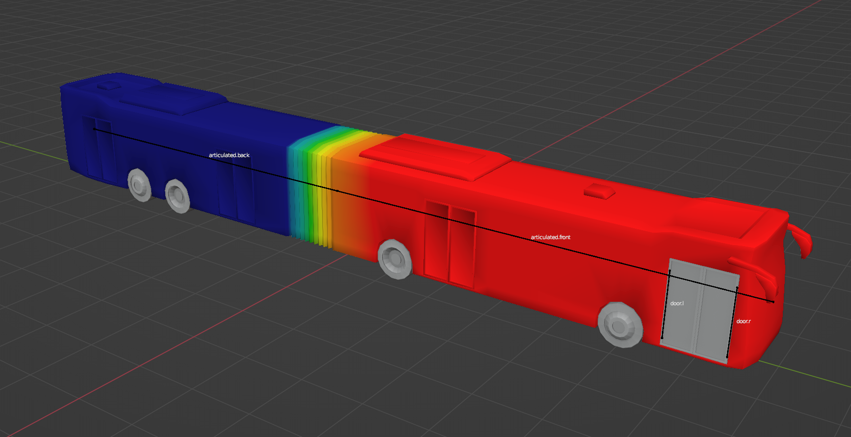Viewport: 851px width, 437px height.
Task: Select the wheel left of the red double doors
Action: 395,259
